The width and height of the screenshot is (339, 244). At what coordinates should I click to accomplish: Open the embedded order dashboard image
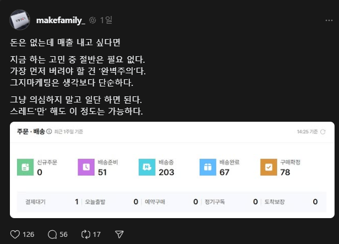pyautogui.click(x=172, y=170)
